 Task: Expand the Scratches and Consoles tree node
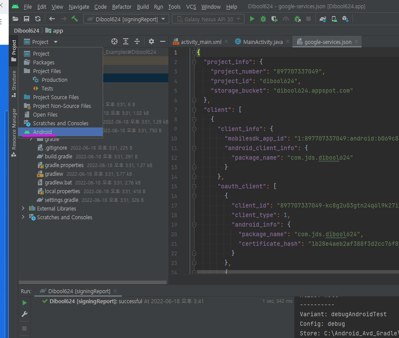(x=23, y=217)
